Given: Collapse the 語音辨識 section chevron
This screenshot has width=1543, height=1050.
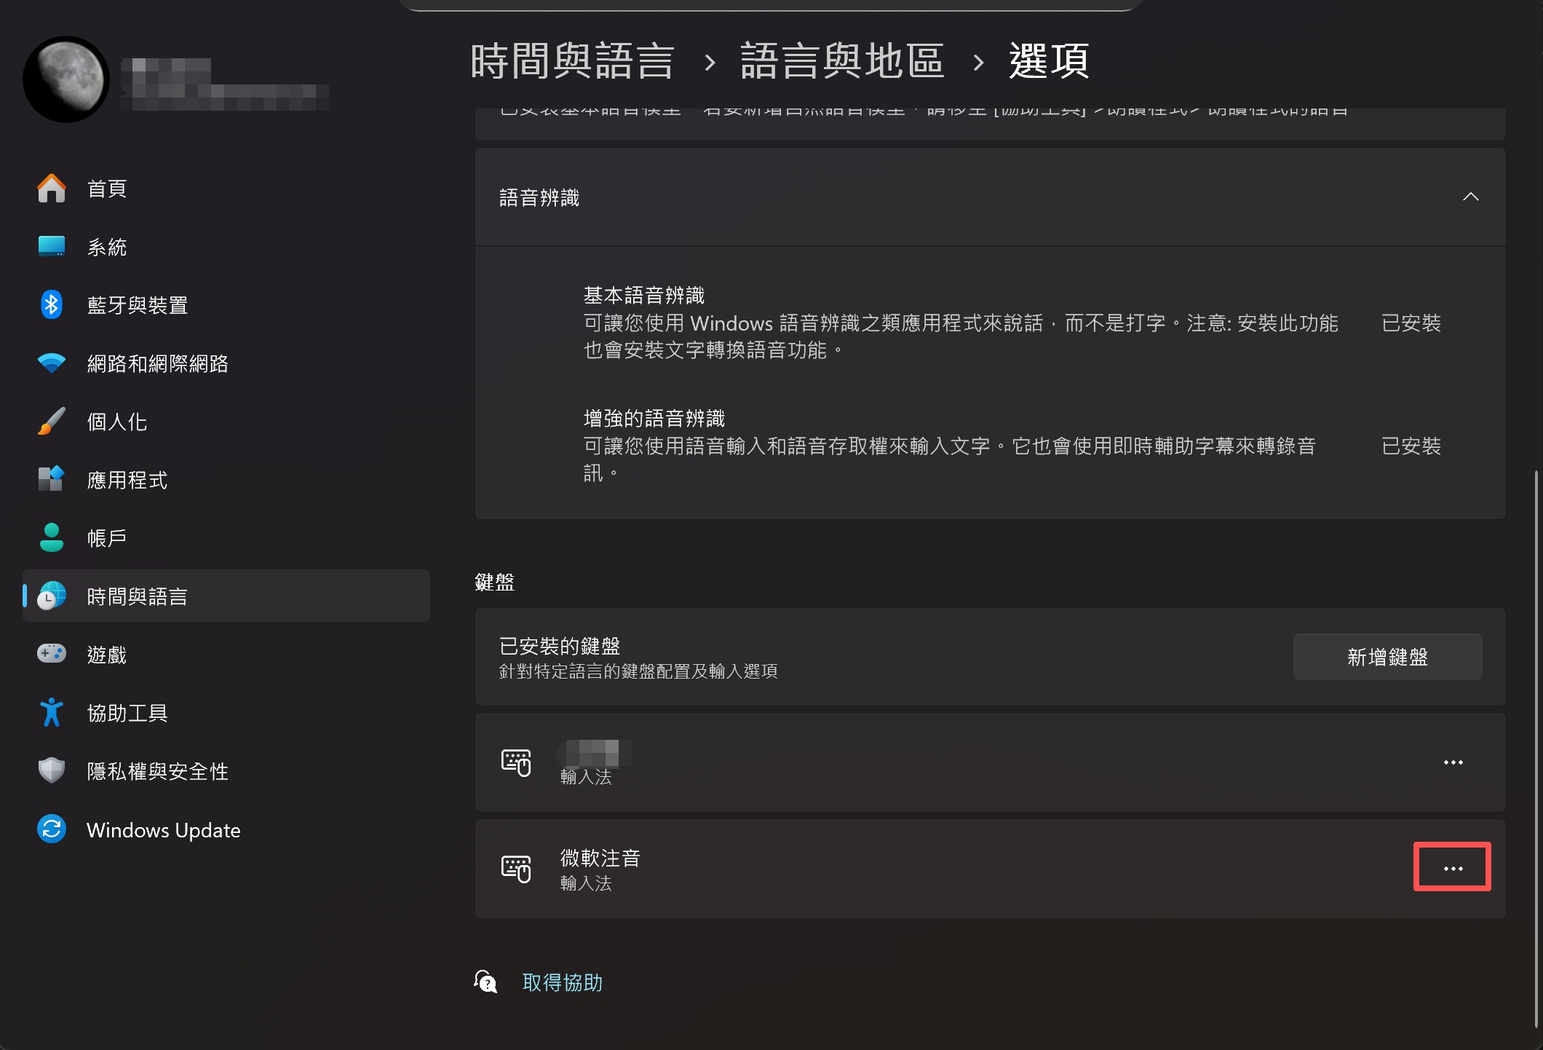Looking at the screenshot, I should (x=1470, y=197).
